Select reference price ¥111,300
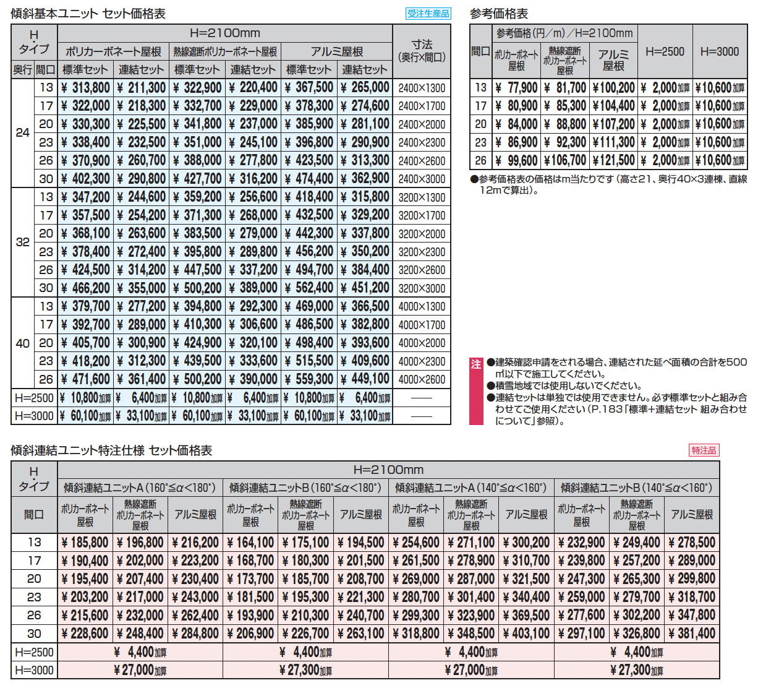758x688 pixels. tap(613, 142)
